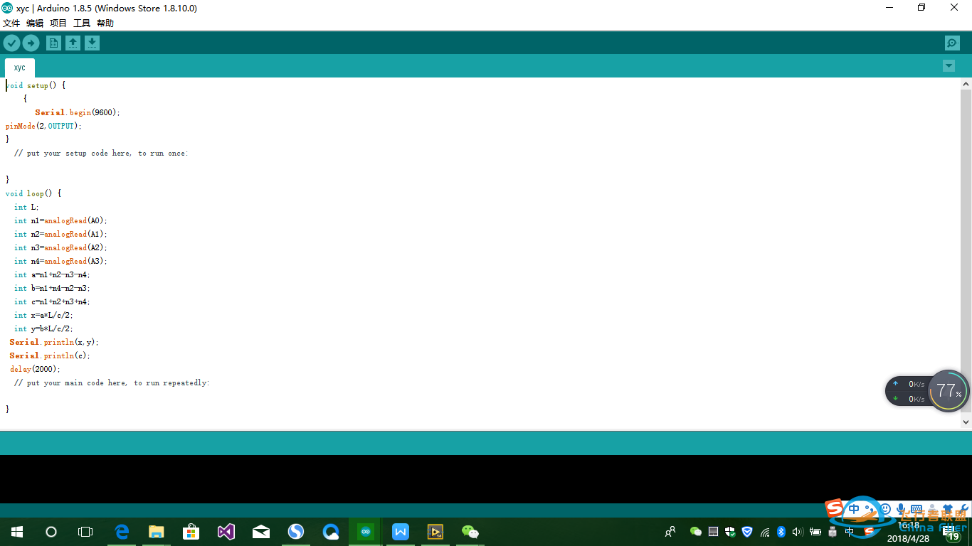The width and height of the screenshot is (972, 546).
Task: Click the 'void loop() {' line
Action: pos(33,193)
